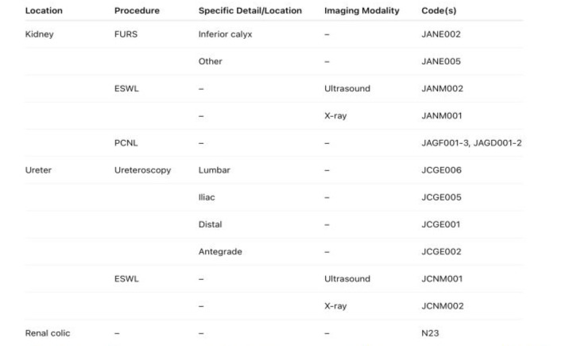Click the Kidney location cell
The height and width of the screenshot is (346, 565).
(x=39, y=34)
